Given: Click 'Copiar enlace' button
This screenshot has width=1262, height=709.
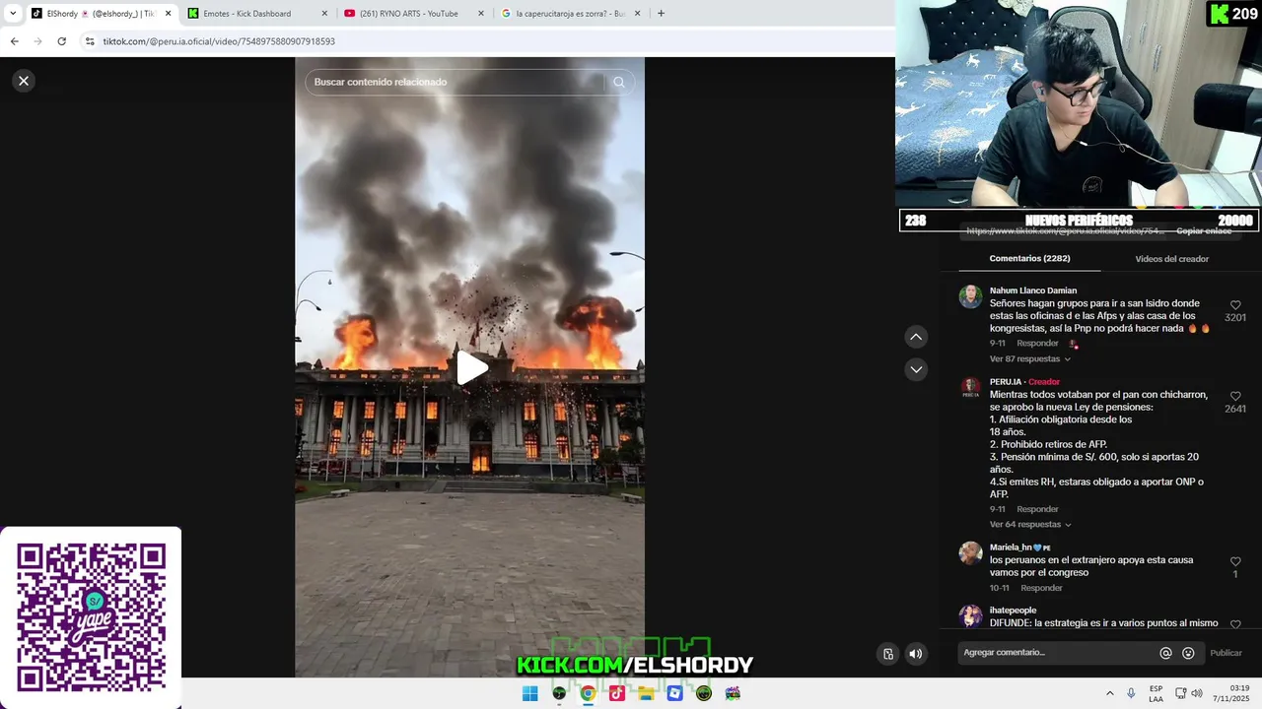Looking at the screenshot, I should tap(1204, 230).
